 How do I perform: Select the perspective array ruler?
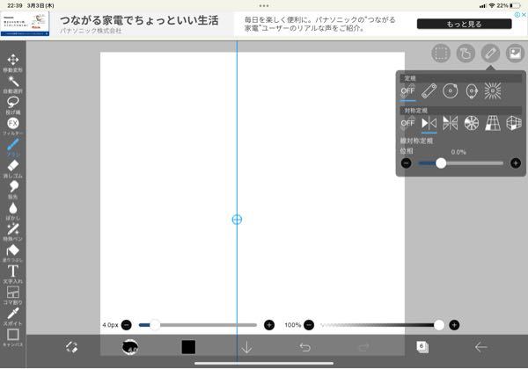tap(493, 123)
